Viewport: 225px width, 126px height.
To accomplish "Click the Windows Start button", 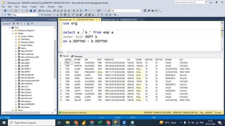I will [4, 122].
